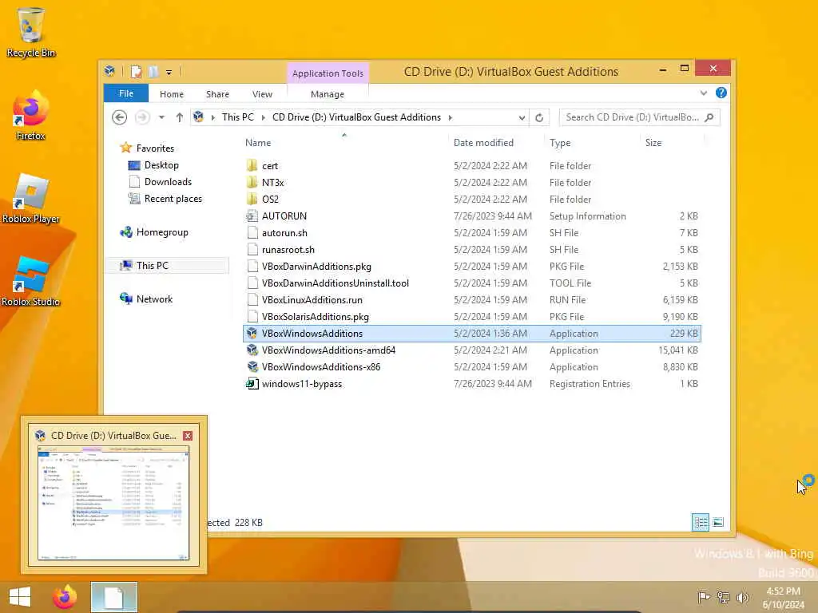Select VBoxLinuxAdditions.run file

coord(471,300)
